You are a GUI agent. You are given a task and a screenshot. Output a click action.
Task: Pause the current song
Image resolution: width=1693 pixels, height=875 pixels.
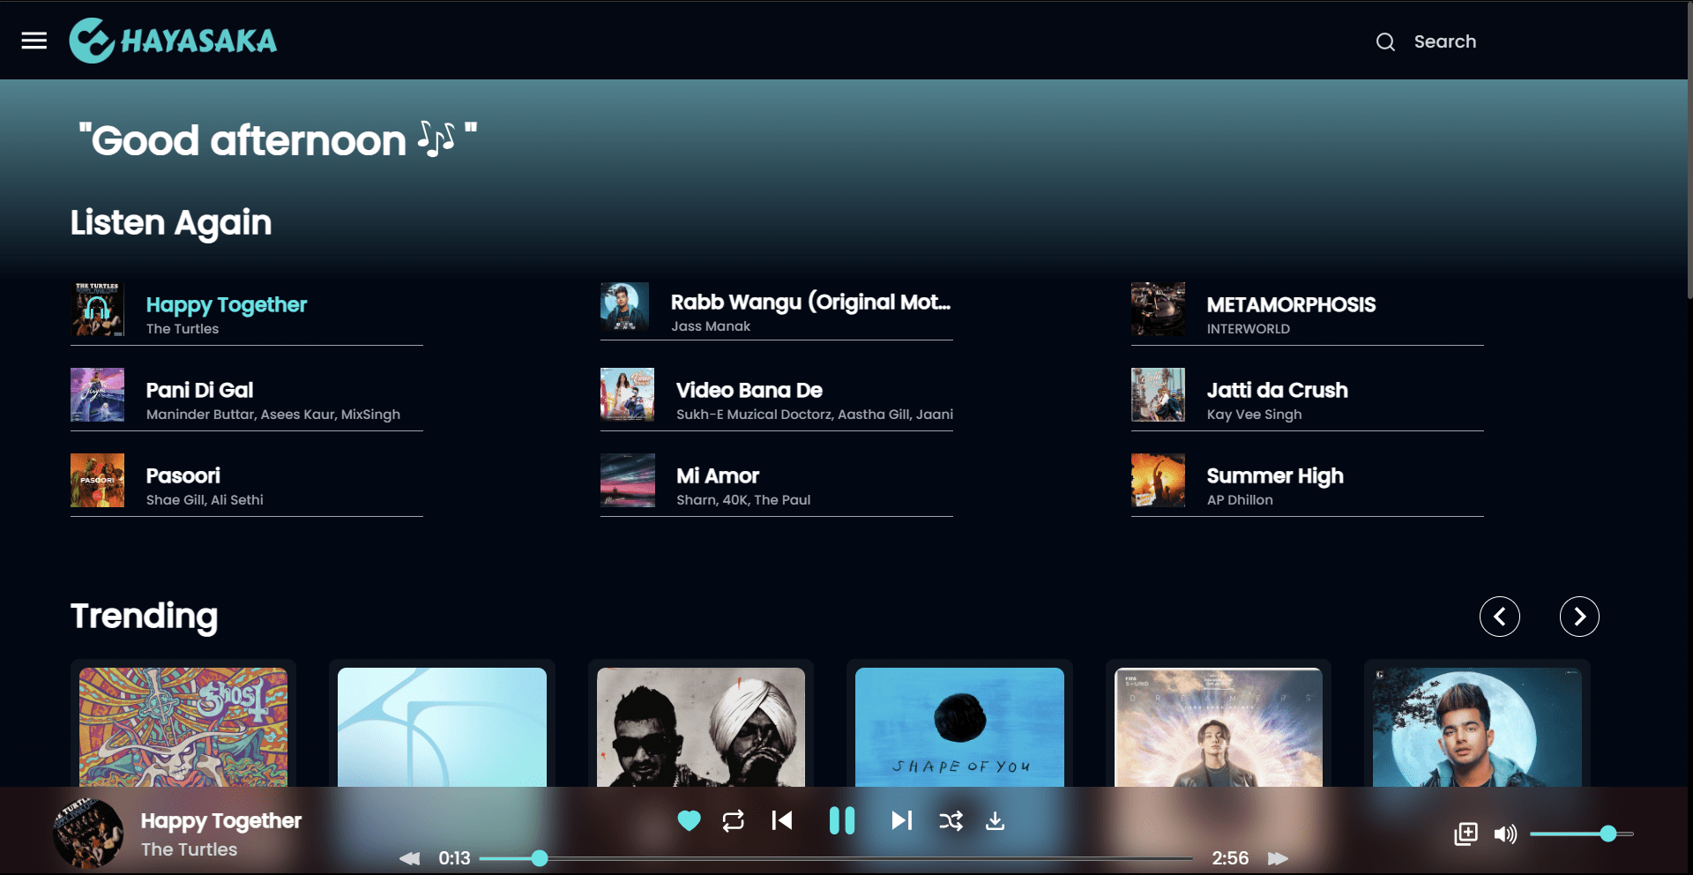[842, 821]
